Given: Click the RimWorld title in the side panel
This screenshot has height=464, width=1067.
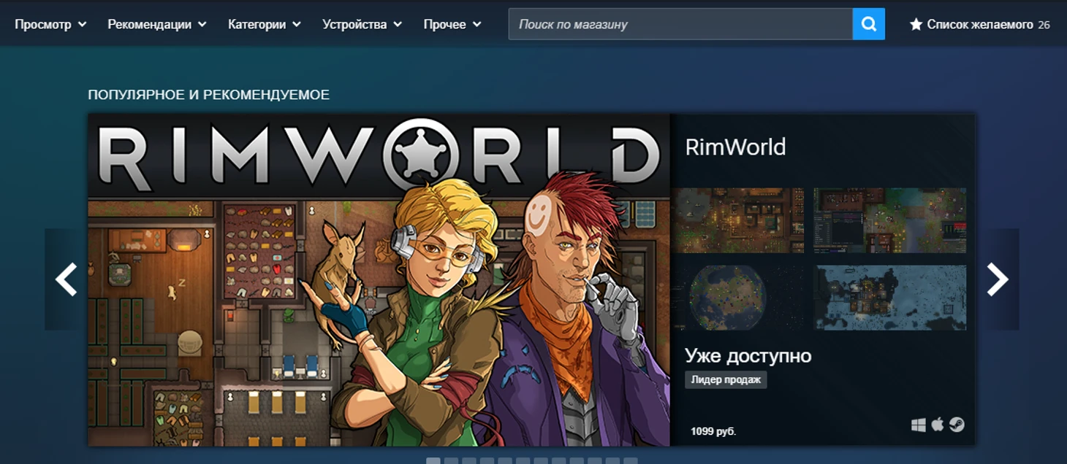Looking at the screenshot, I should click(735, 147).
